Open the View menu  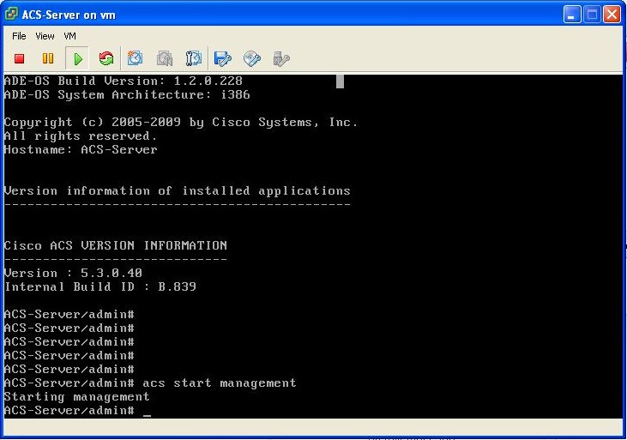click(x=45, y=36)
